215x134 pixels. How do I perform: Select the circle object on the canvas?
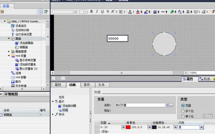point(164,44)
